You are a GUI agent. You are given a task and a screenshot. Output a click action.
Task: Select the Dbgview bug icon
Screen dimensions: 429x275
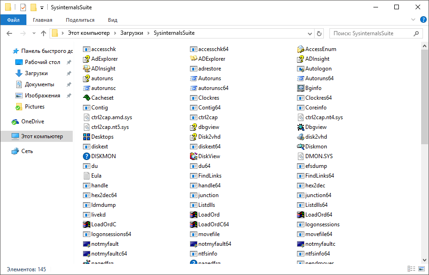click(x=300, y=127)
